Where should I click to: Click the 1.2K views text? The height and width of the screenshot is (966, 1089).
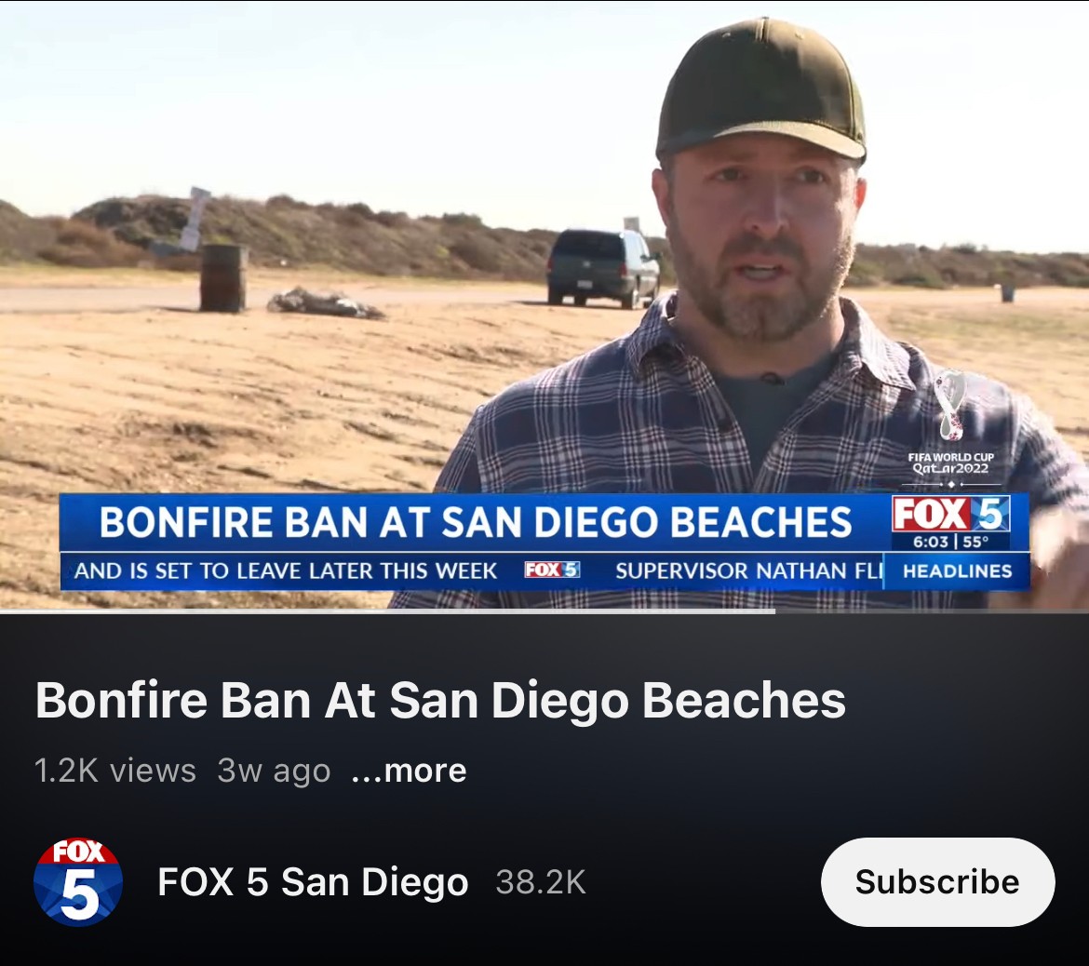click(x=115, y=771)
